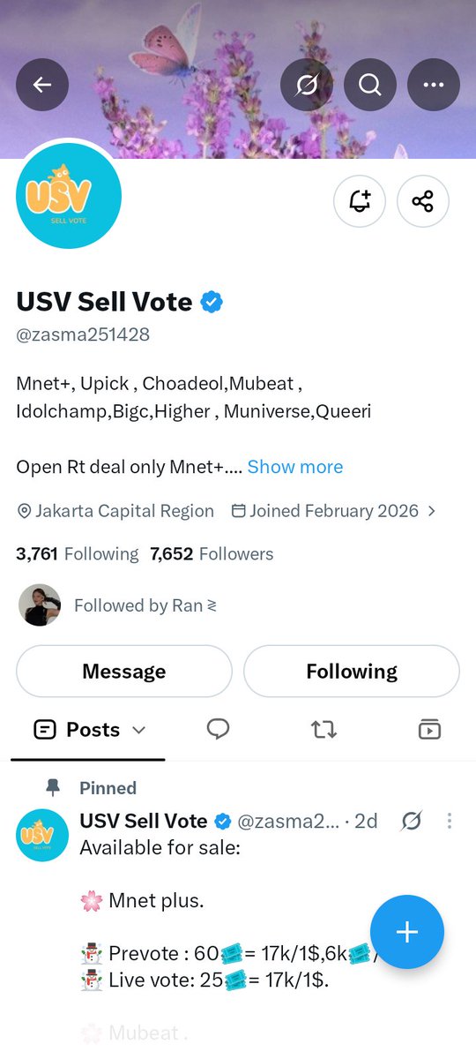Switch to the Reposts tab icon
Image resolution: width=476 pixels, height=1059 pixels.
[324, 730]
